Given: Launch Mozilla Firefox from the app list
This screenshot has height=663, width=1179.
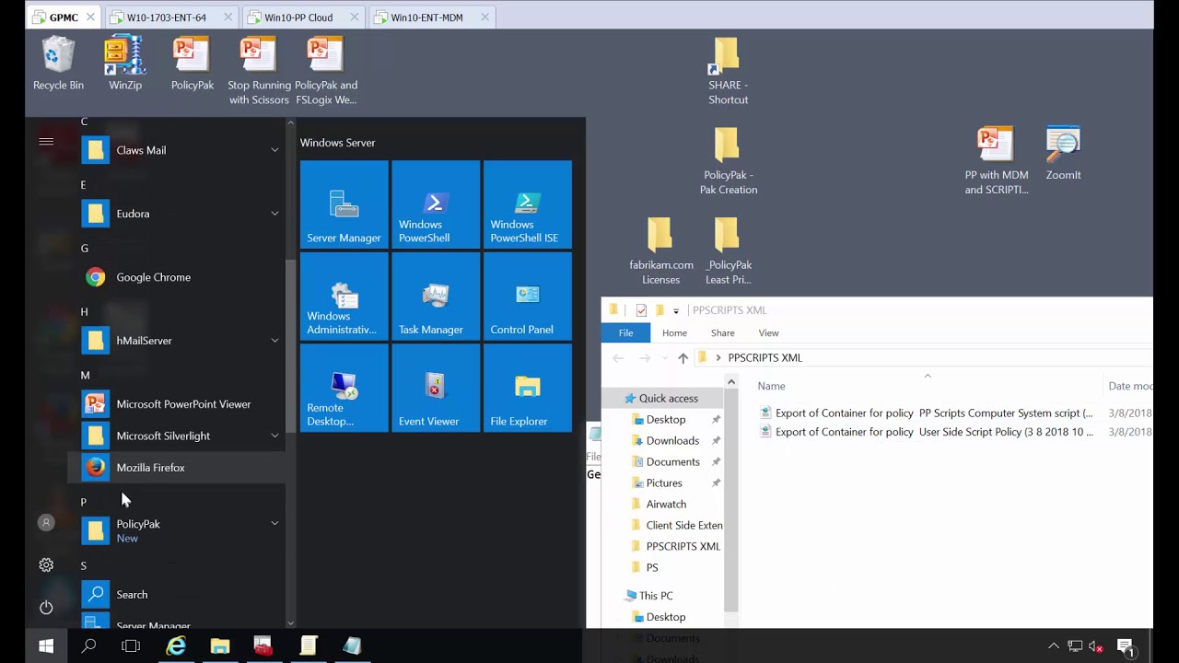Looking at the screenshot, I should [x=177, y=468].
